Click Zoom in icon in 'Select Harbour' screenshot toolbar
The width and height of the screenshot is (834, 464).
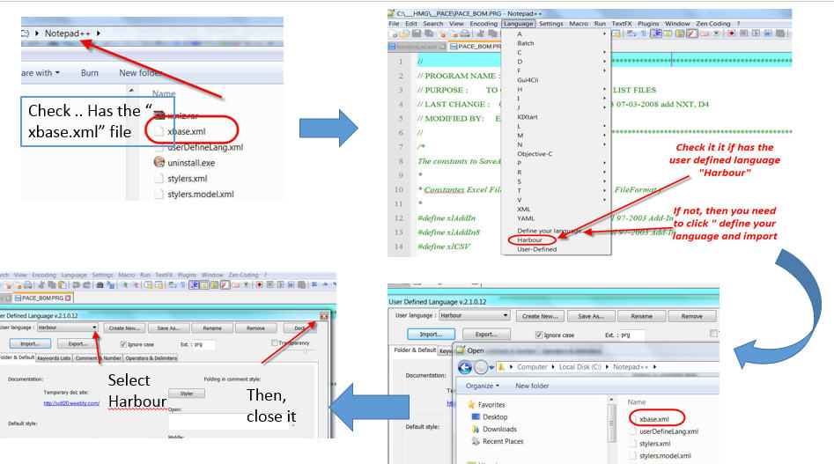[125, 285]
